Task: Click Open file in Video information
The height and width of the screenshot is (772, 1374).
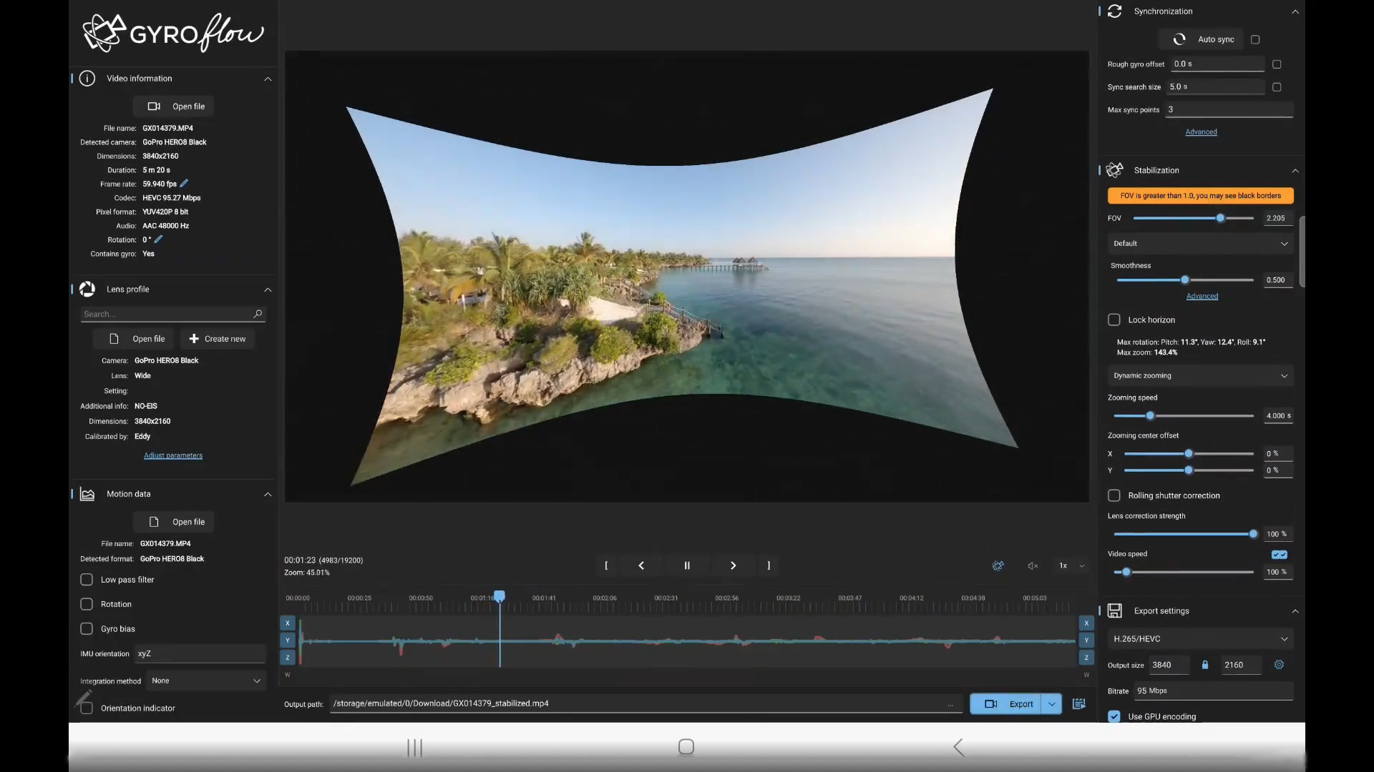Action: [174, 107]
